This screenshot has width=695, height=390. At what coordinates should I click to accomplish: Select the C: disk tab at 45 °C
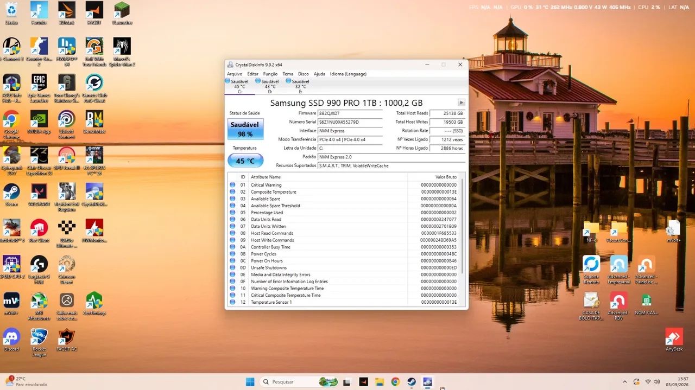239,86
